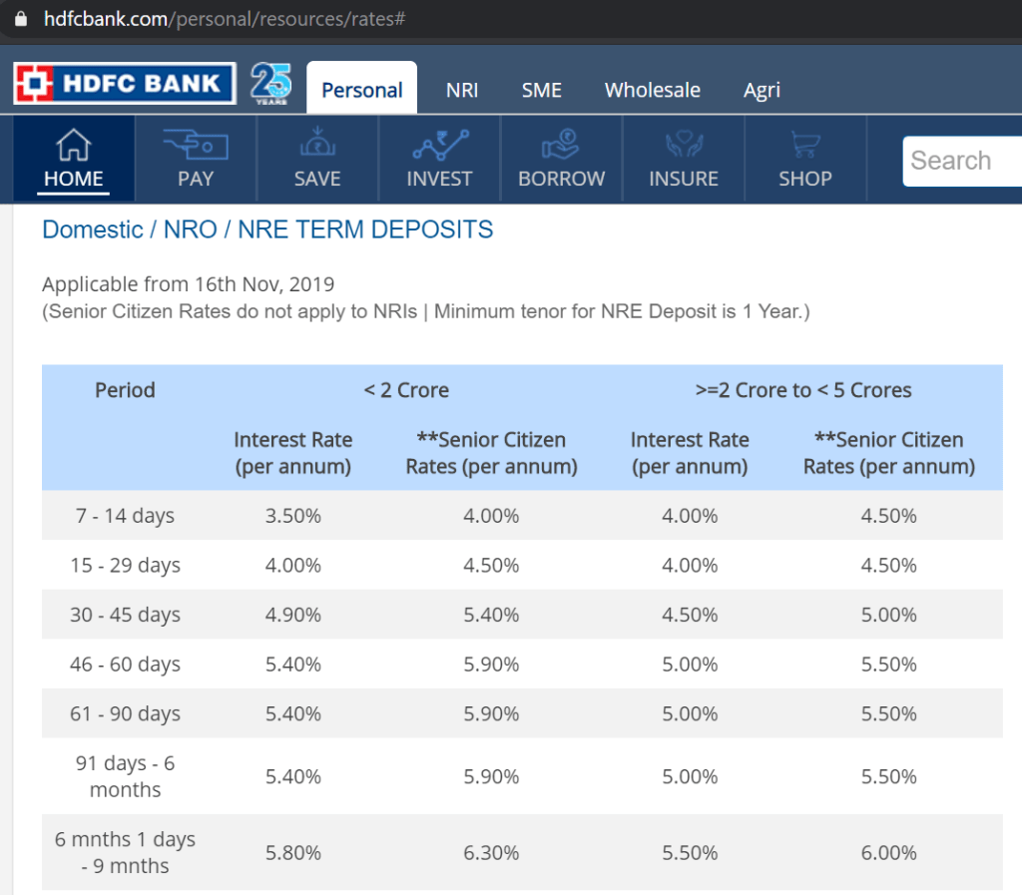The image size is (1022, 895).
Task: Switch to the NRI tab
Action: pos(462,90)
